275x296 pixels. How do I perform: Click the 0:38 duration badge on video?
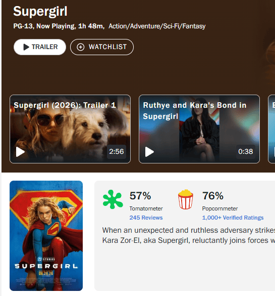(x=246, y=152)
